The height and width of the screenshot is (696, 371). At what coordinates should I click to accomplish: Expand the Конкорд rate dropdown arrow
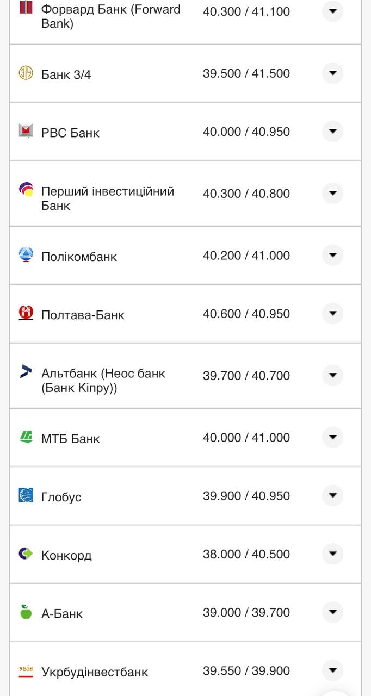[x=332, y=554]
